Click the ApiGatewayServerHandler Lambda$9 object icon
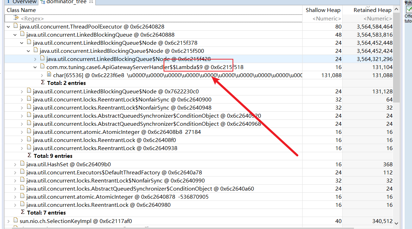 [42, 67]
